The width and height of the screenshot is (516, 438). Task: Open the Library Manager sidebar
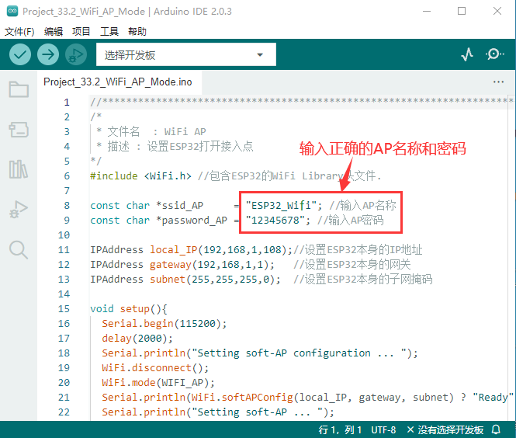coord(19,169)
